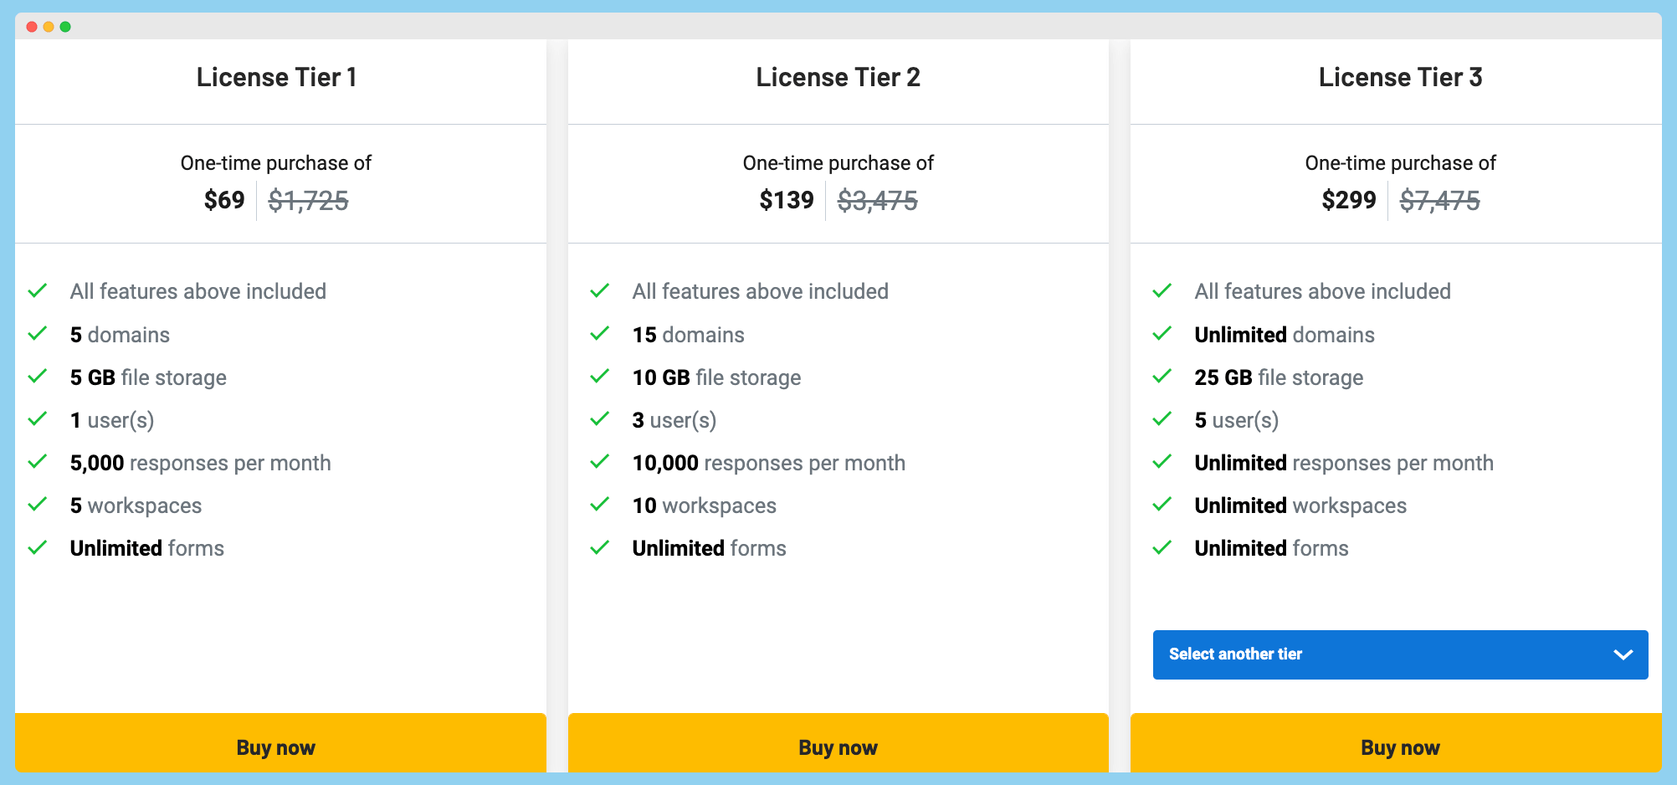Click Tier 1 All features included checkmark
The image size is (1677, 785).
(38, 291)
